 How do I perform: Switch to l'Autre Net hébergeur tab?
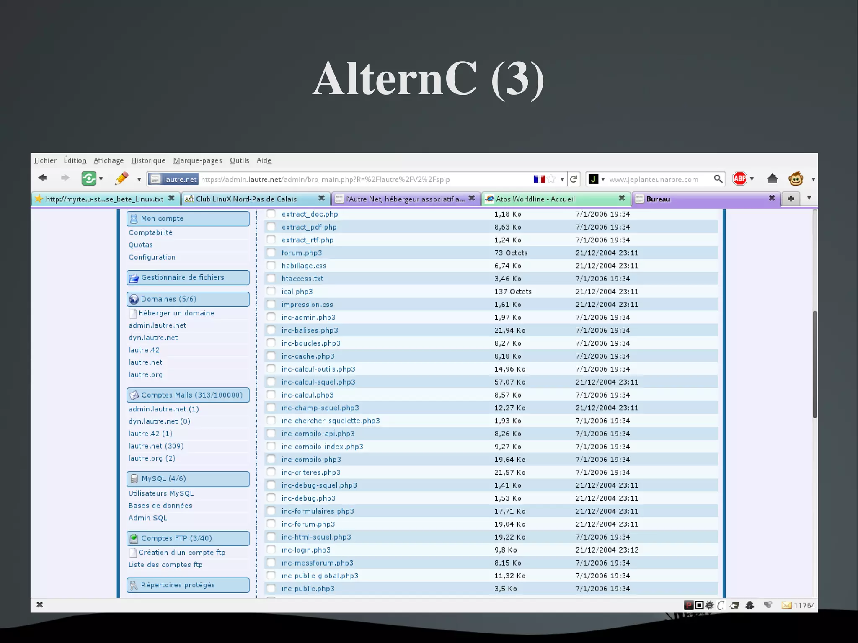pyautogui.click(x=405, y=199)
